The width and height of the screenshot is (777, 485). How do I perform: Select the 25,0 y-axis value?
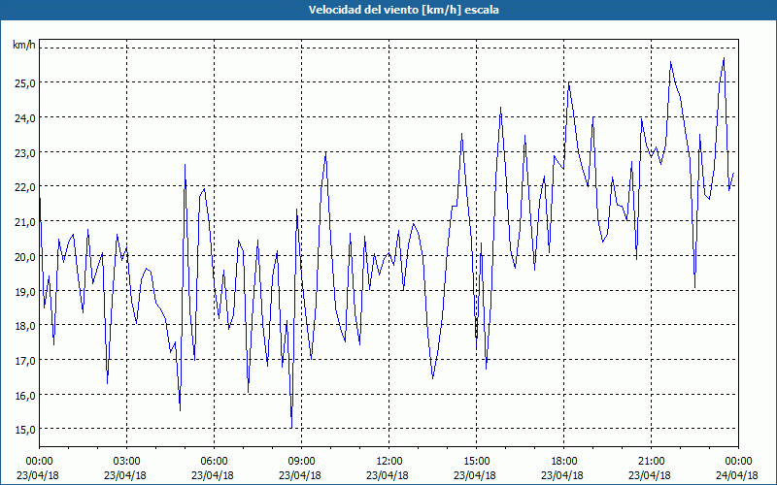coord(24,83)
